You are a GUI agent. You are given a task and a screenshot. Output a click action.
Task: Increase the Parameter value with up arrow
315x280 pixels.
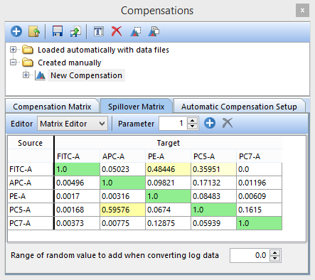click(193, 120)
